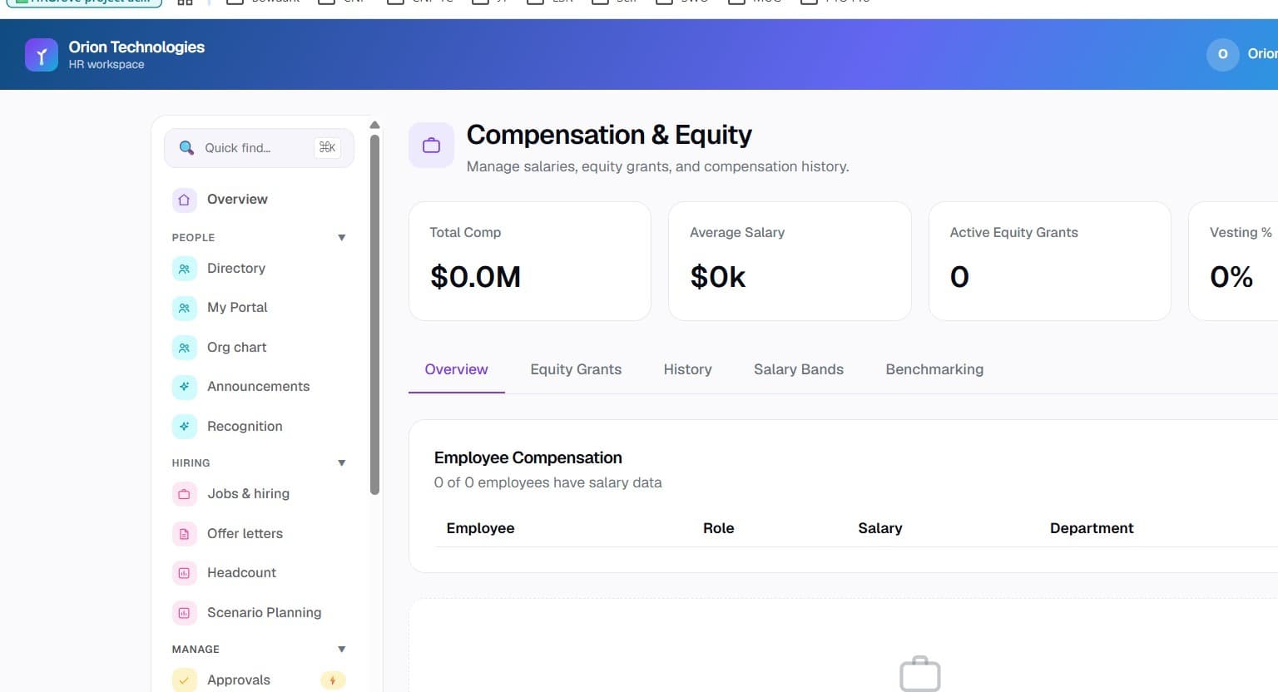Click the icon beside Org chart
This screenshot has width=1278, height=692.
184,348
